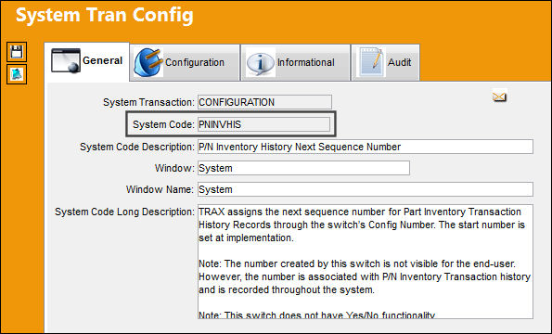Open the Configuration tab

point(185,63)
